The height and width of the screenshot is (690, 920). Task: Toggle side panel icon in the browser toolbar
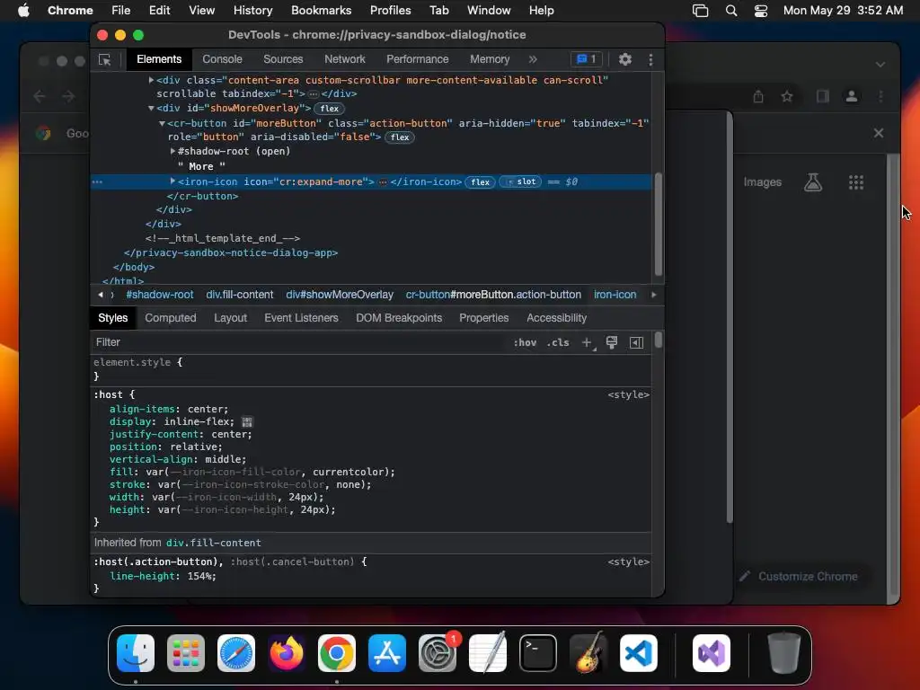pos(823,97)
